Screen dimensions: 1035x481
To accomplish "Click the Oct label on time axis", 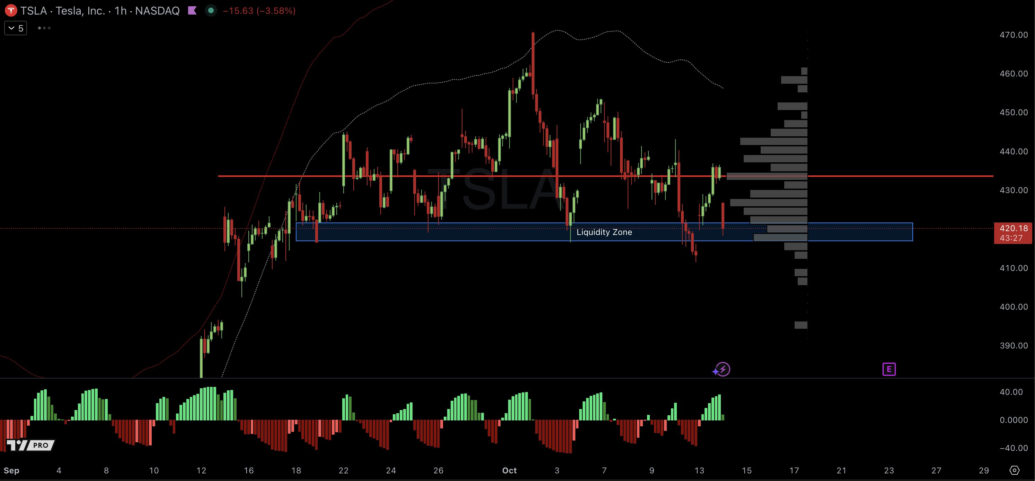I will (510, 471).
